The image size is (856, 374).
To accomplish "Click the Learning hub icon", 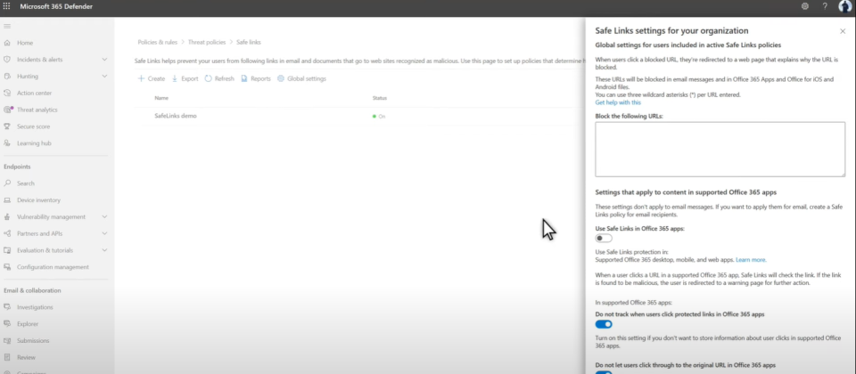I will click(x=7, y=143).
